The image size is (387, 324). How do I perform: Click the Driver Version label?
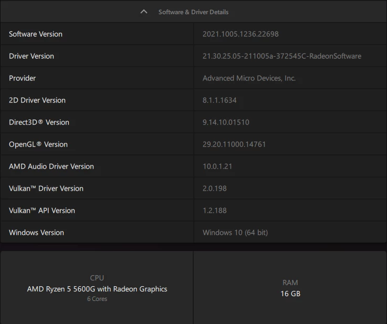pyautogui.click(x=32, y=56)
